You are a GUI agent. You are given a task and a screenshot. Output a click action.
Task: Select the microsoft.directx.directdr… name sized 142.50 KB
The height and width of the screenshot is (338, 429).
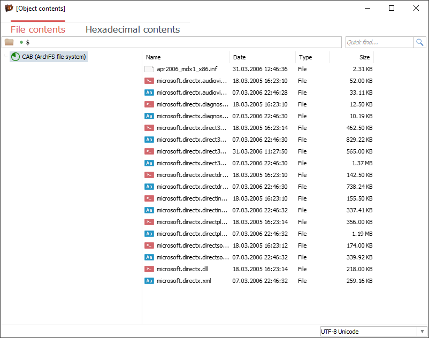[193, 175]
